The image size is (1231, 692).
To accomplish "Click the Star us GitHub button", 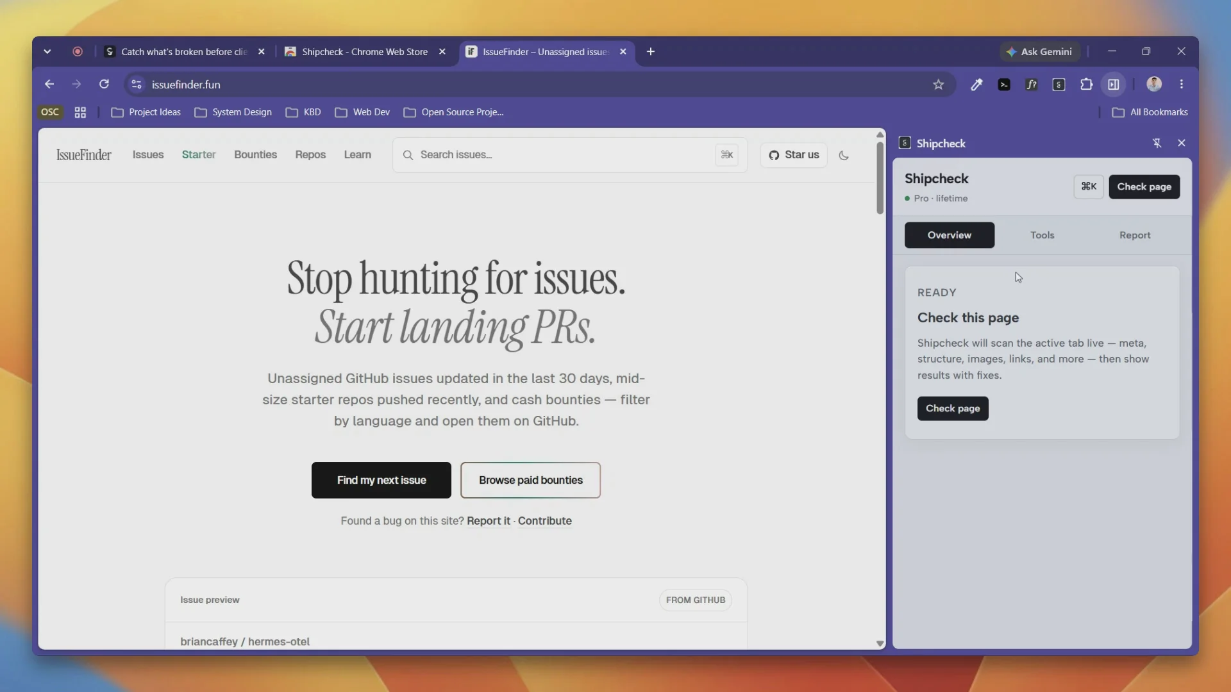I will tap(794, 155).
